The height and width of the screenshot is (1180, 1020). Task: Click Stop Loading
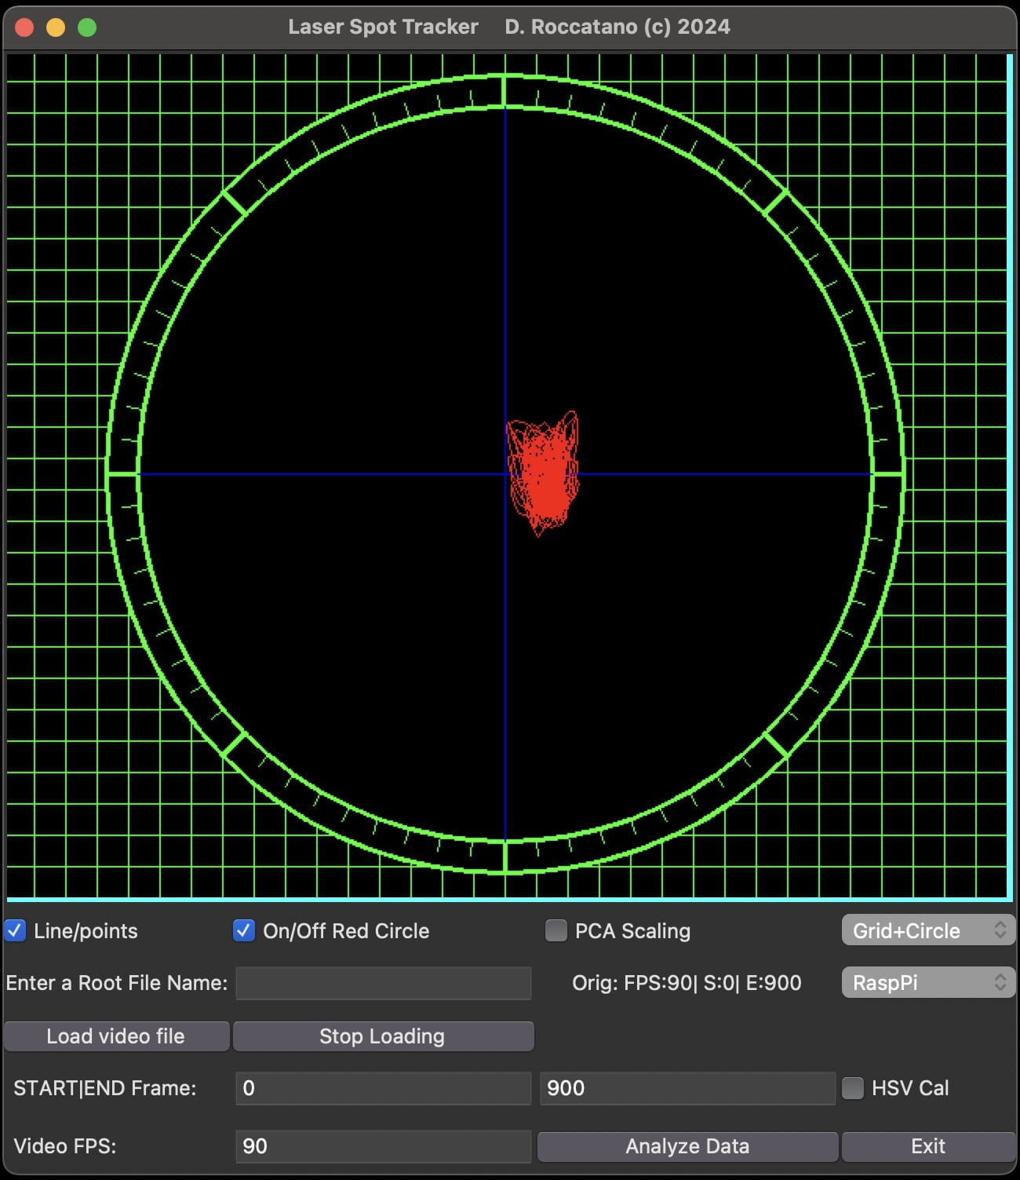[x=383, y=1036]
